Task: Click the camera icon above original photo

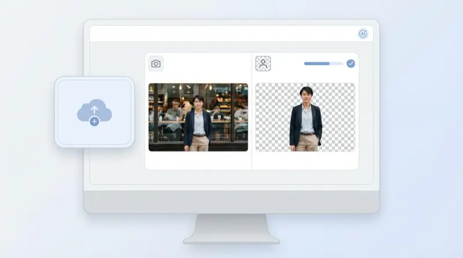Action: [156, 63]
